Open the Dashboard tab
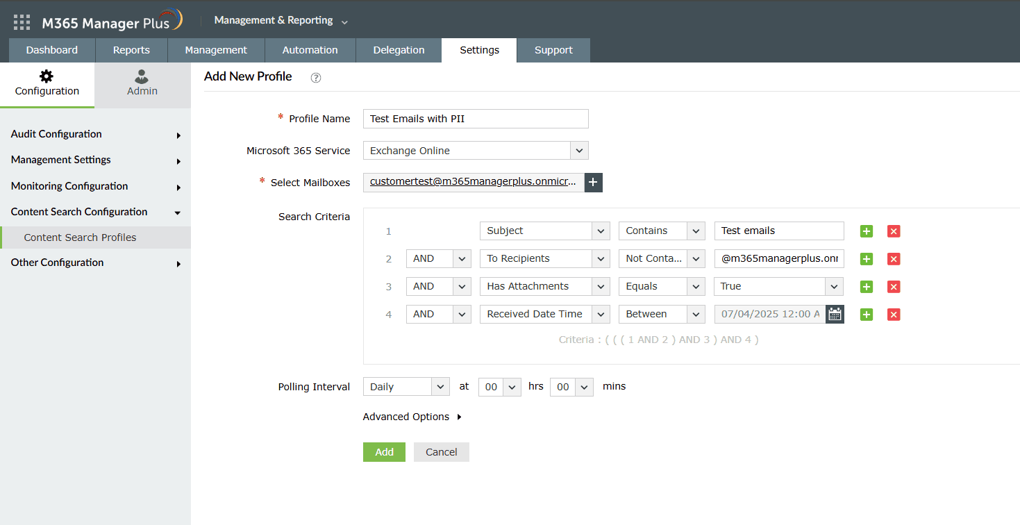 click(x=52, y=50)
